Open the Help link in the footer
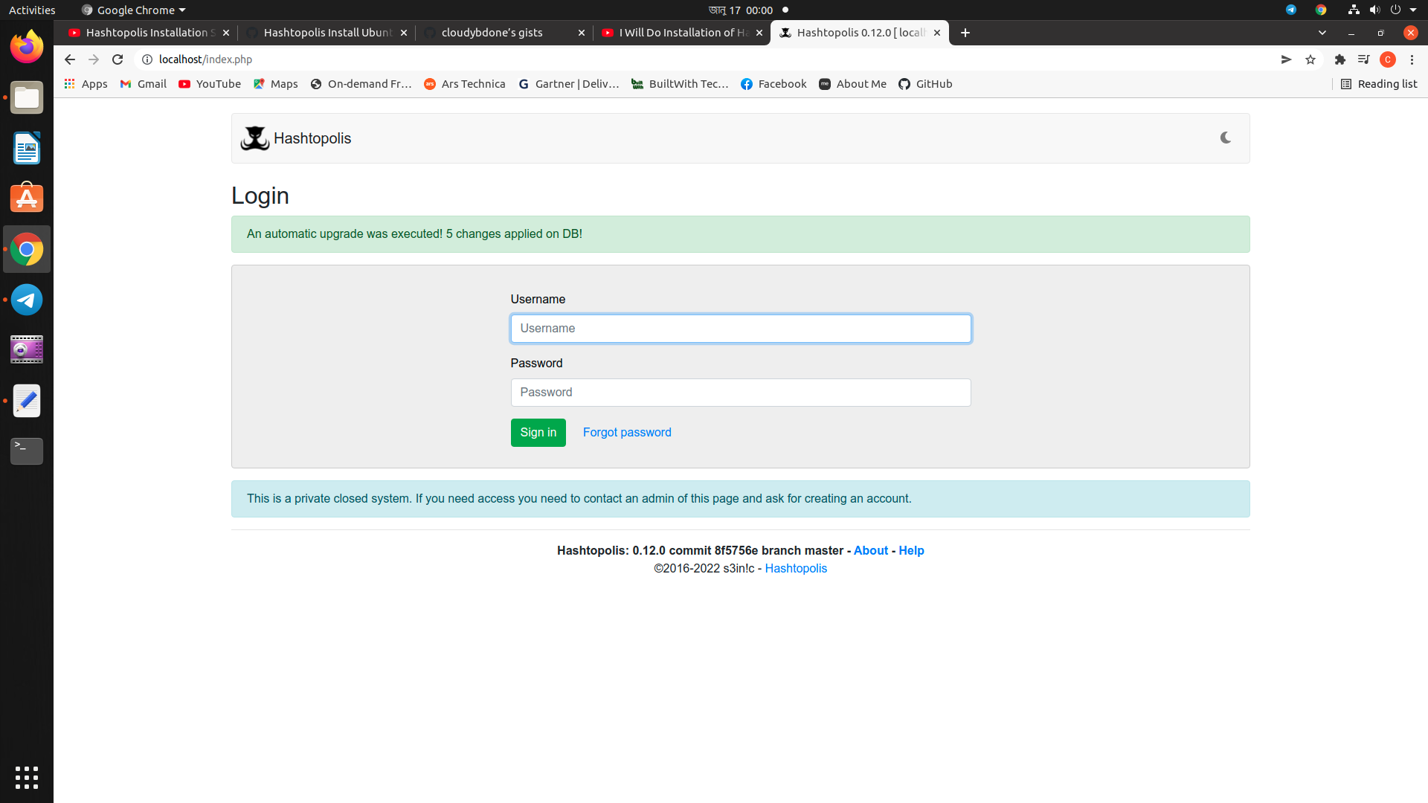This screenshot has width=1428, height=803. click(x=911, y=550)
